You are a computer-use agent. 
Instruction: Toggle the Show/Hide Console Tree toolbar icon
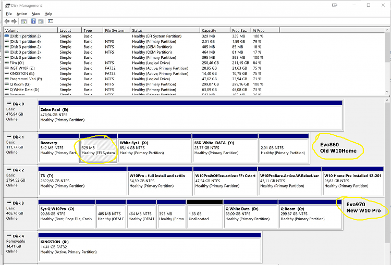tap(24, 21)
